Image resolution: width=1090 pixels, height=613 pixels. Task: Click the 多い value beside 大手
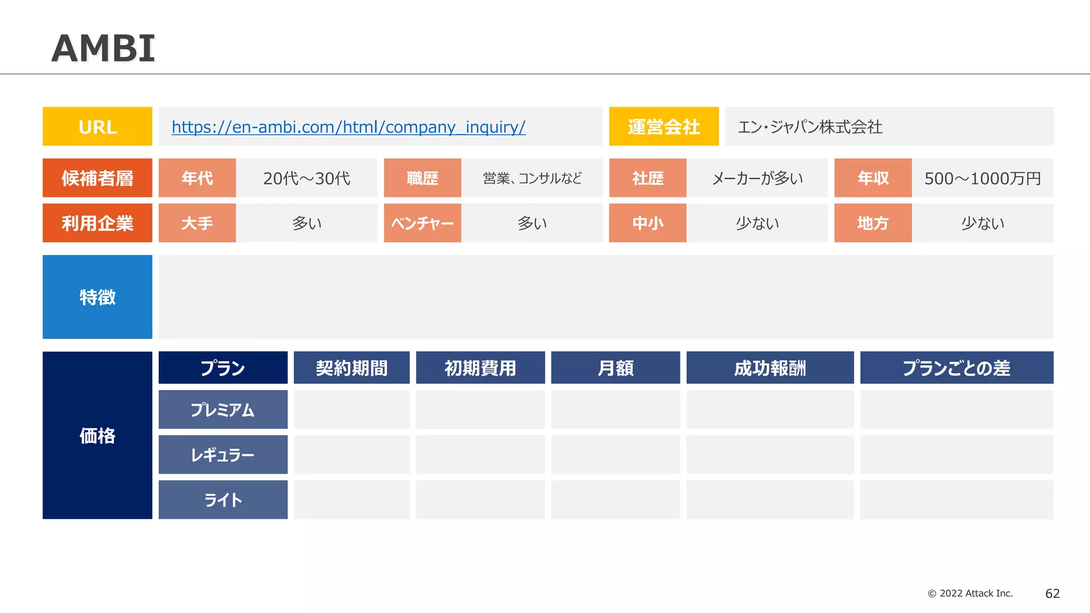click(x=307, y=223)
